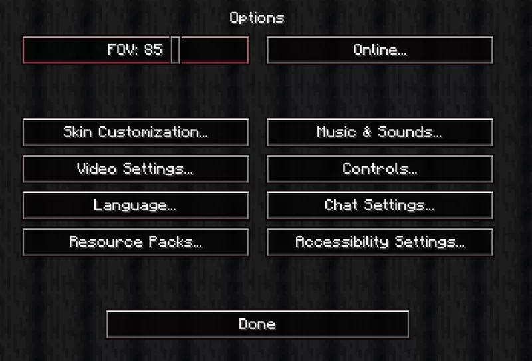This screenshot has width=532, height=361.
Task: Go to Video Settings
Action: [x=136, y=169]
